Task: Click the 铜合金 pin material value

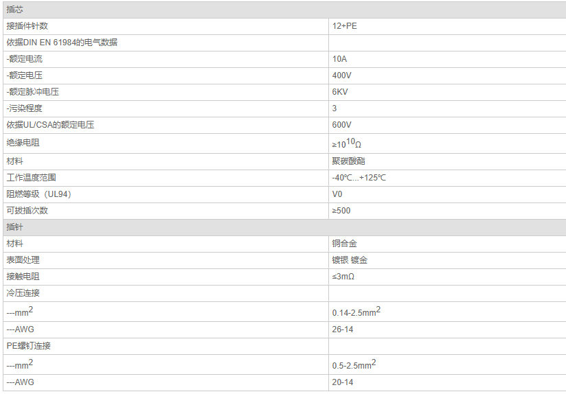Action: [344, 244]
